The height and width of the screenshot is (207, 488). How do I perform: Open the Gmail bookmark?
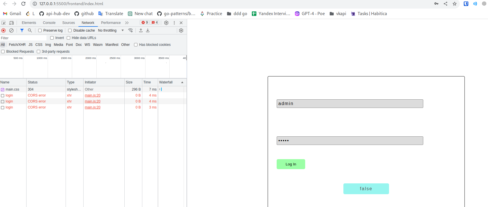click(12, 14)
